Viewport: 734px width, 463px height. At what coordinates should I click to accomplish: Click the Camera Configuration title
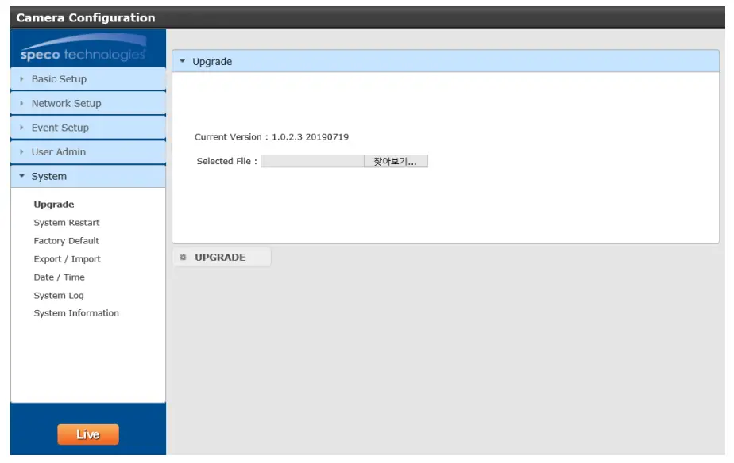[86, 17]
